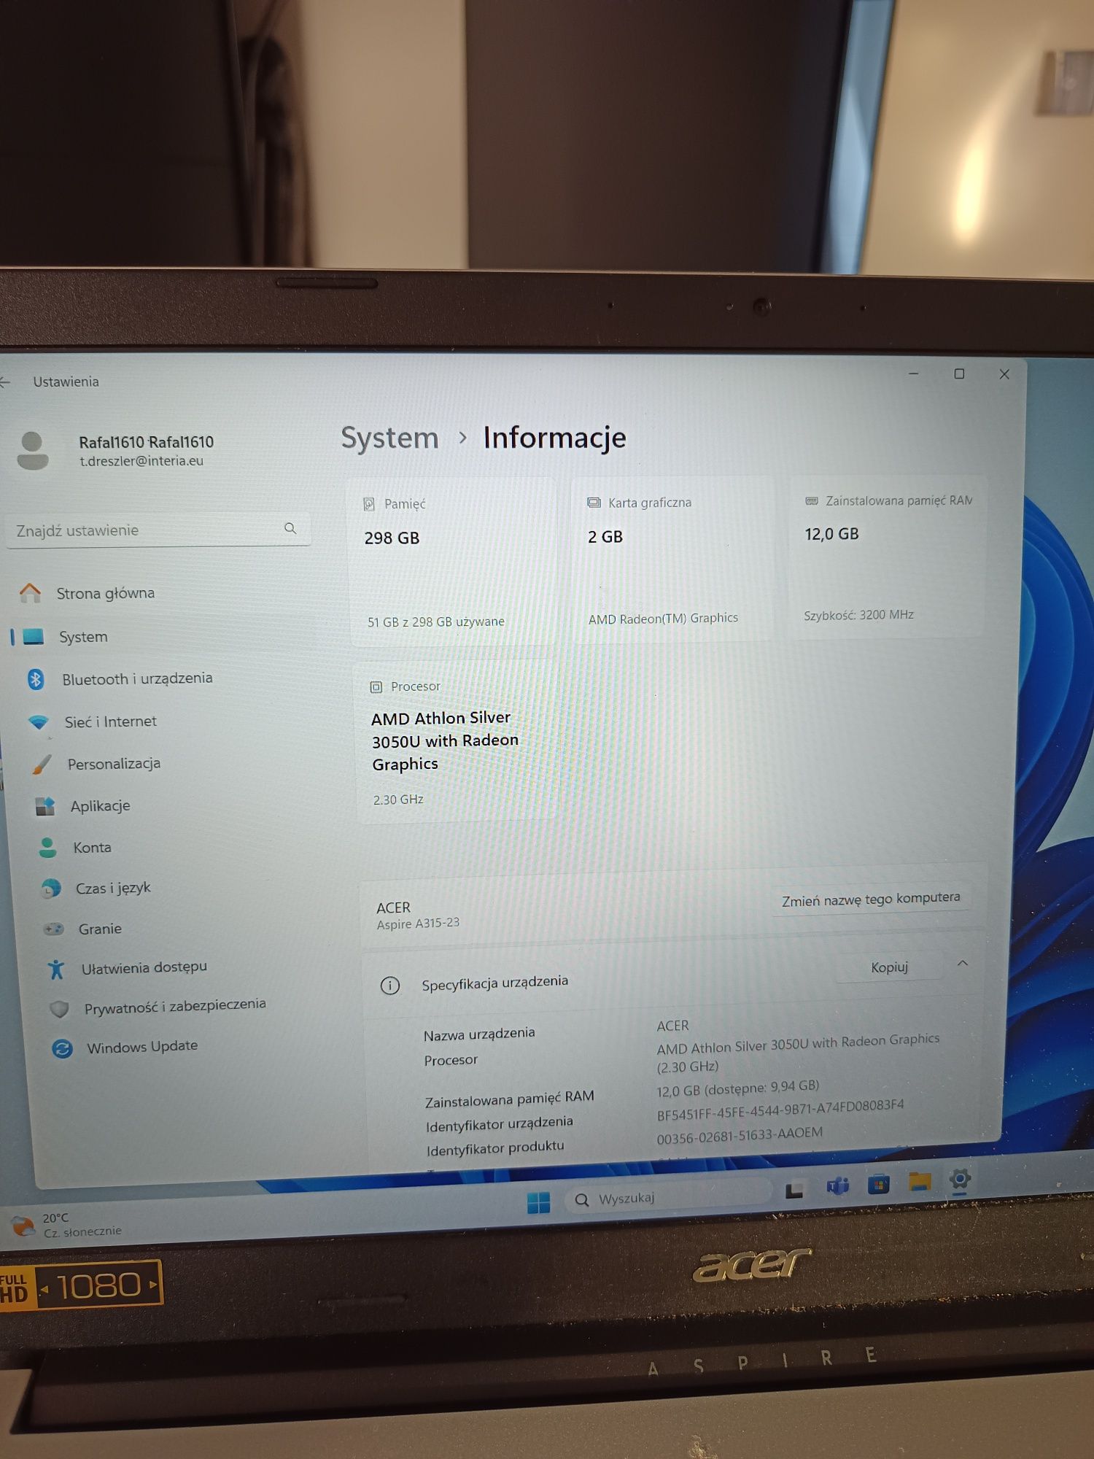Maximize the Ustawienia window

[959, 374]
